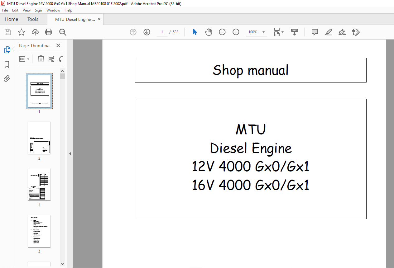Open thumbnail options dropdown menu
Screen dimensions: 394x268
[x=24, y=59]
